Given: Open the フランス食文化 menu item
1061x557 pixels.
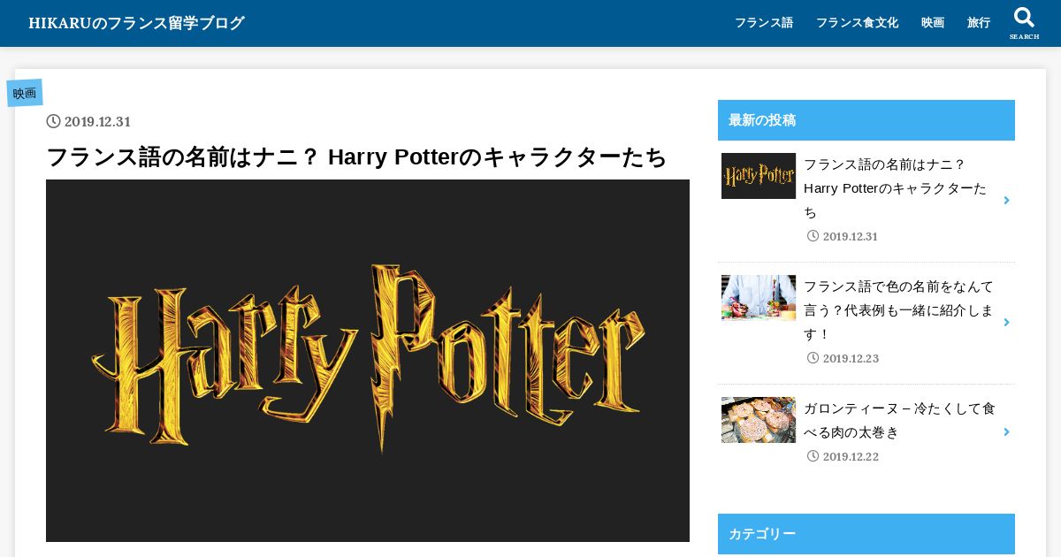Looking at the screenshot, I should tap(857, 23).
